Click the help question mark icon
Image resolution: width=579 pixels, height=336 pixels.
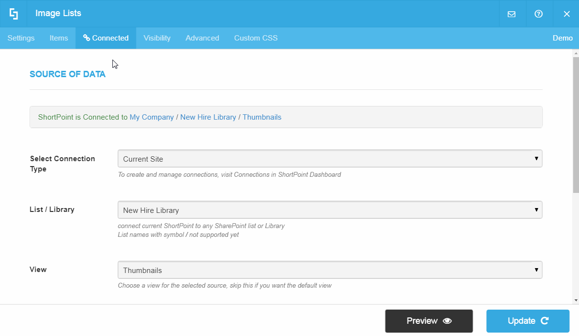point(538,14)
